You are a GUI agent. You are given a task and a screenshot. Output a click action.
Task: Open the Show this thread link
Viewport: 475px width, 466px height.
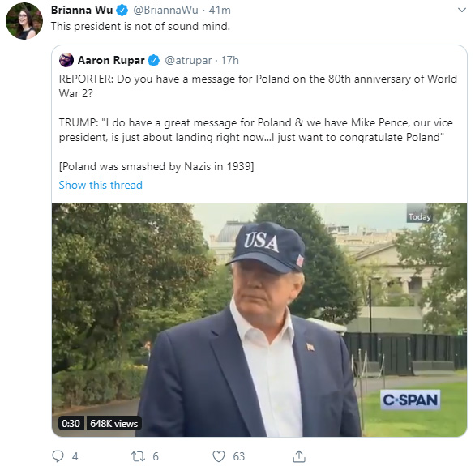[x=101, y=185]
